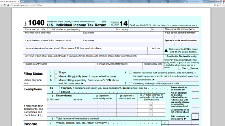Check Married filing jointly box
Viewport: 225px width, 126px height.
(x=56, y=76)
